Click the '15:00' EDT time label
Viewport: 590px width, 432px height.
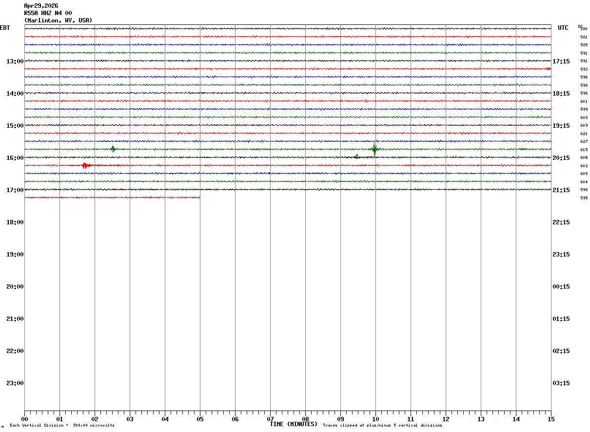point(15,126)
